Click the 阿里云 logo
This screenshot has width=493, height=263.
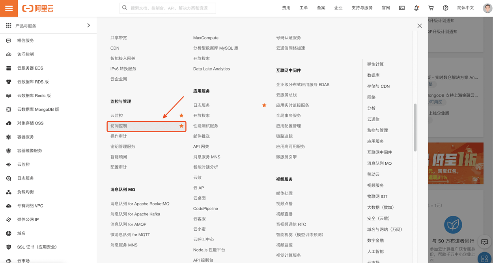click(x=38, y=8)
